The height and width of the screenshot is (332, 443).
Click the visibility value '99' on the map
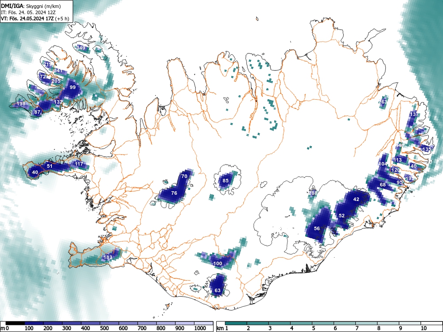[x=73, y=87]
